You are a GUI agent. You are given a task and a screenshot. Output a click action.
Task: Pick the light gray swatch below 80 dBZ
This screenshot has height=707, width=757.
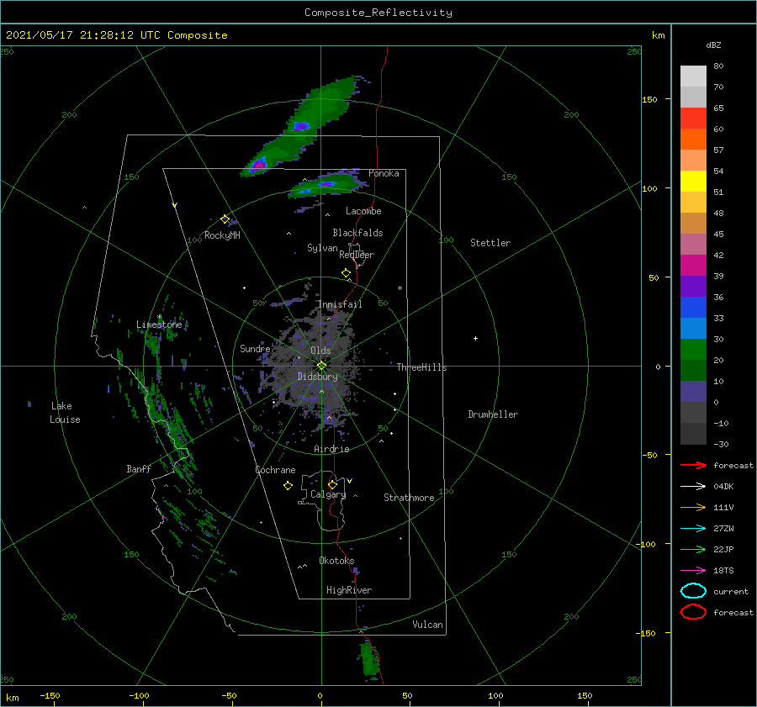pyautogui.click(x=693, y=77)
